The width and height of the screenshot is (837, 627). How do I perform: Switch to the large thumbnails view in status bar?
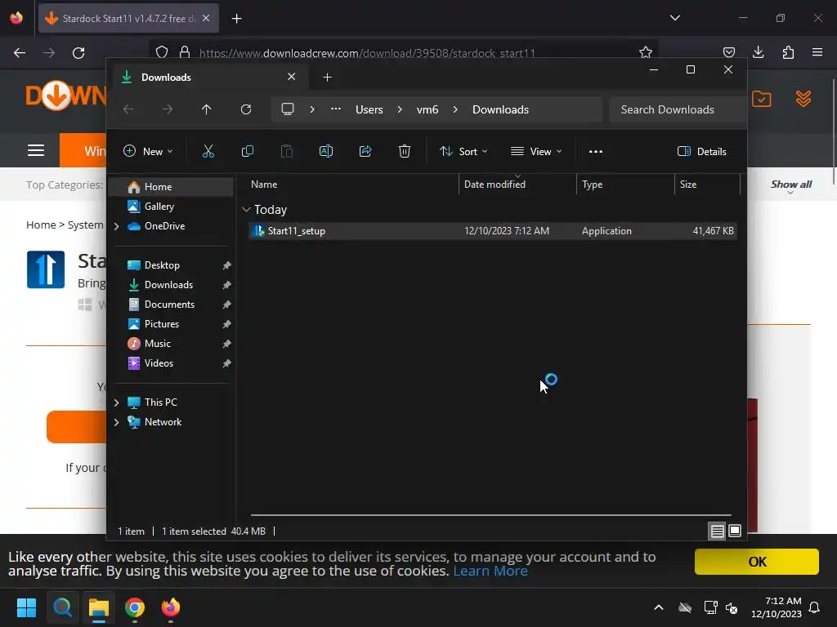(x=735, y=531)
